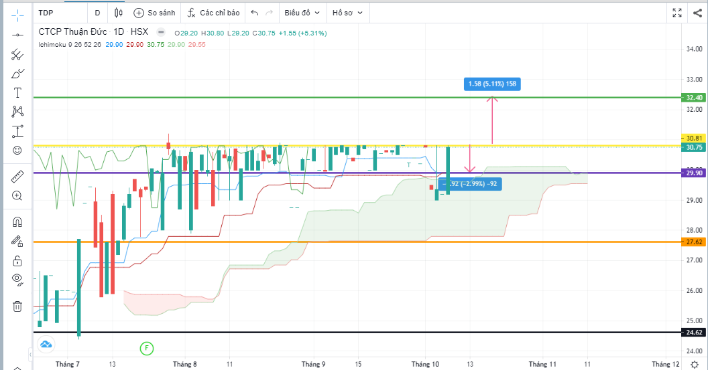Open the Hồ sơ dropdown
Screen dimensions: 708x370
click(x=347, y=13)
